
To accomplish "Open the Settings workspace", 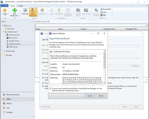I will (x=18, y=112).
